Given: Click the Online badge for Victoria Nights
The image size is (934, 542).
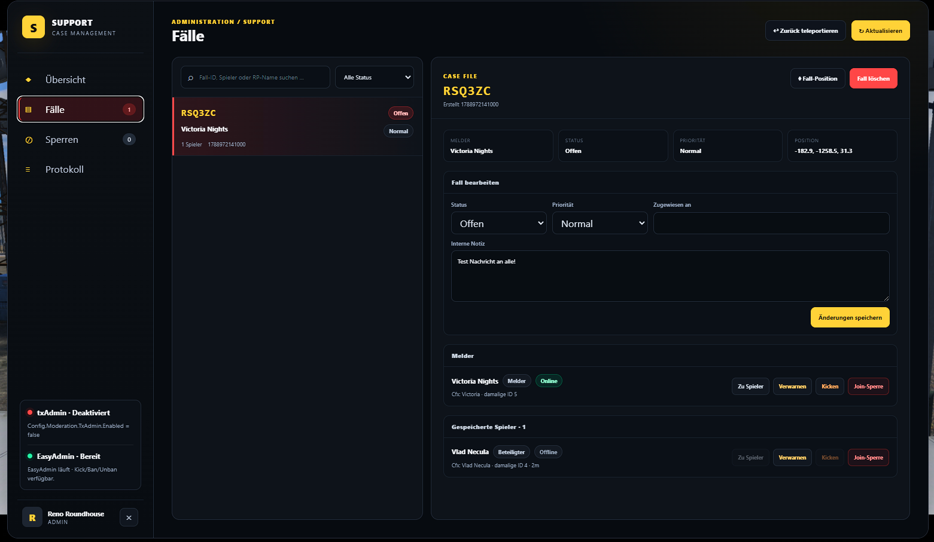Looking at the screenshot, I should tap(549, 381).
